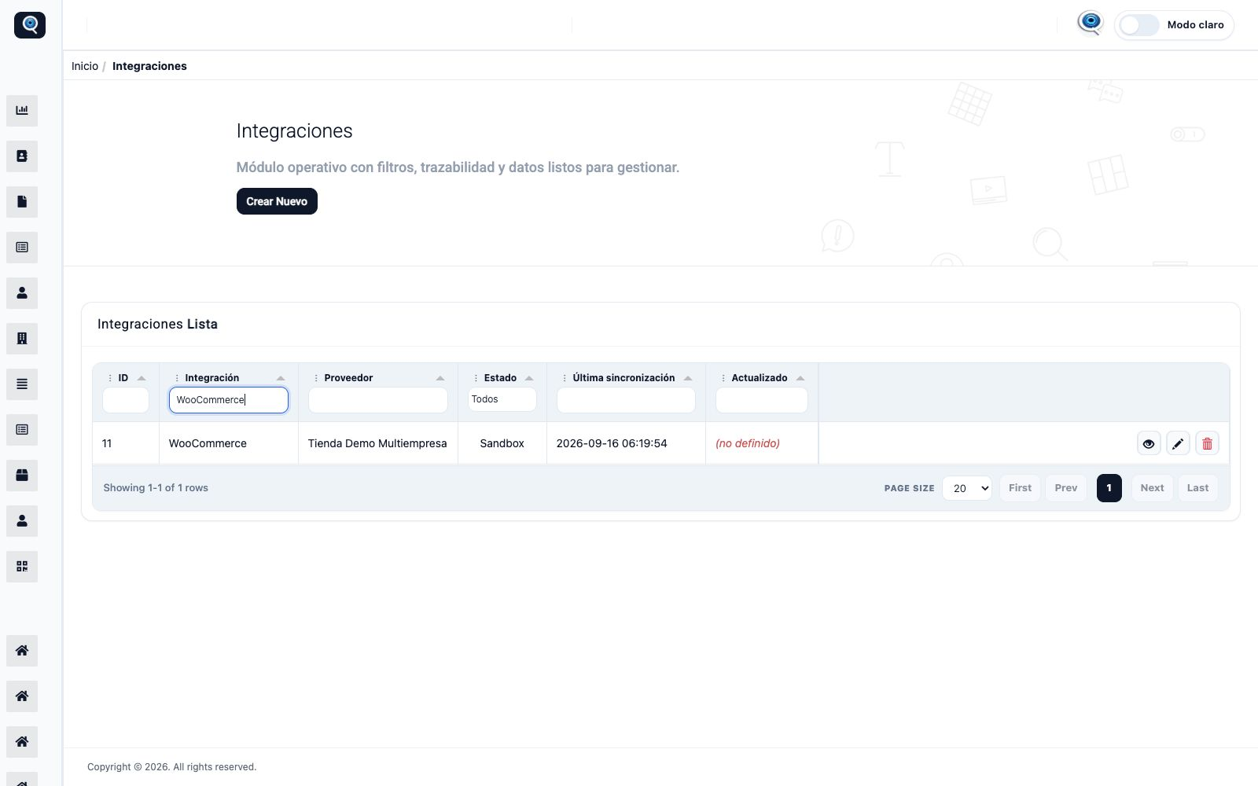Open the box package sidebar icon
The image size is (1258, 786).
point(22,476)
